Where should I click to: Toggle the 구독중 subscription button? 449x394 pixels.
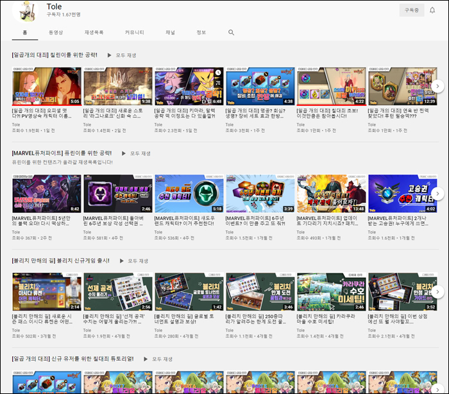coord(412,10)
